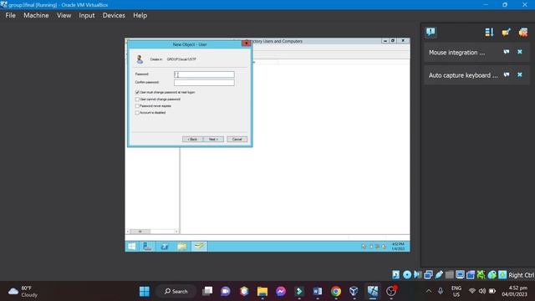Open the Input menu
The width and height of the screenshot is (535, 301).
coord(87,15)
